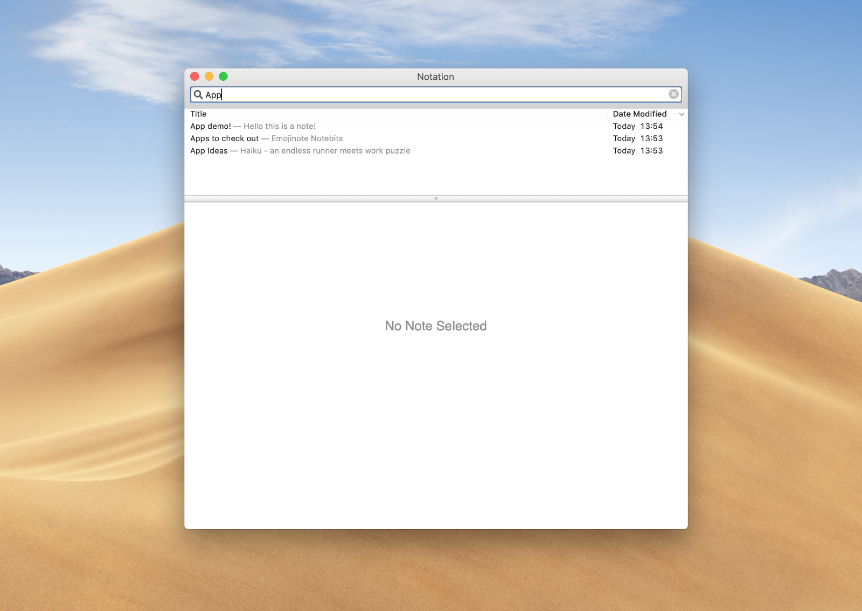The width and height of the screenshot is (862, 611).
Task: Click the magnifying glass search icon
Action: [198, 95]
